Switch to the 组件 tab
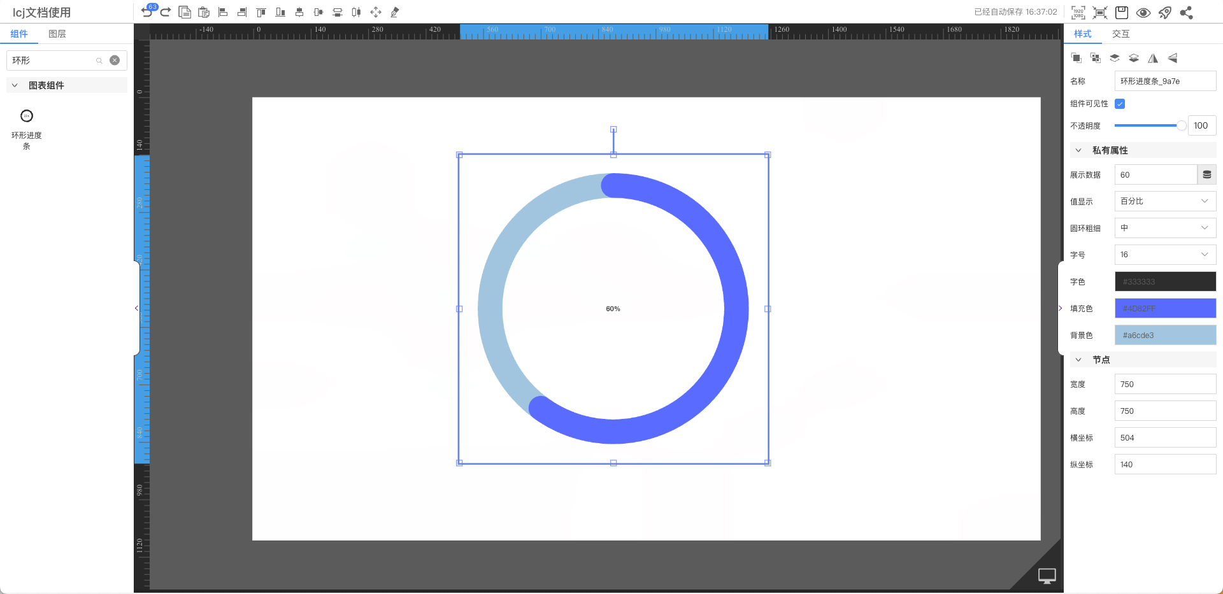1223x594 pixels. click(19, 34)
